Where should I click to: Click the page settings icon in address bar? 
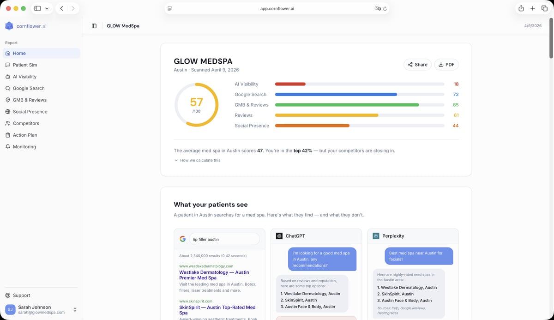pos(170,8)
